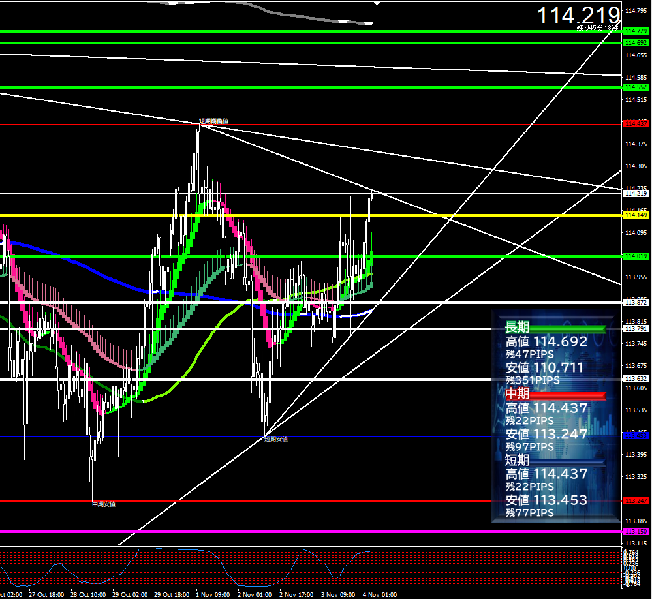Click the 短期安値 label below the swing low

pos(276,439)
